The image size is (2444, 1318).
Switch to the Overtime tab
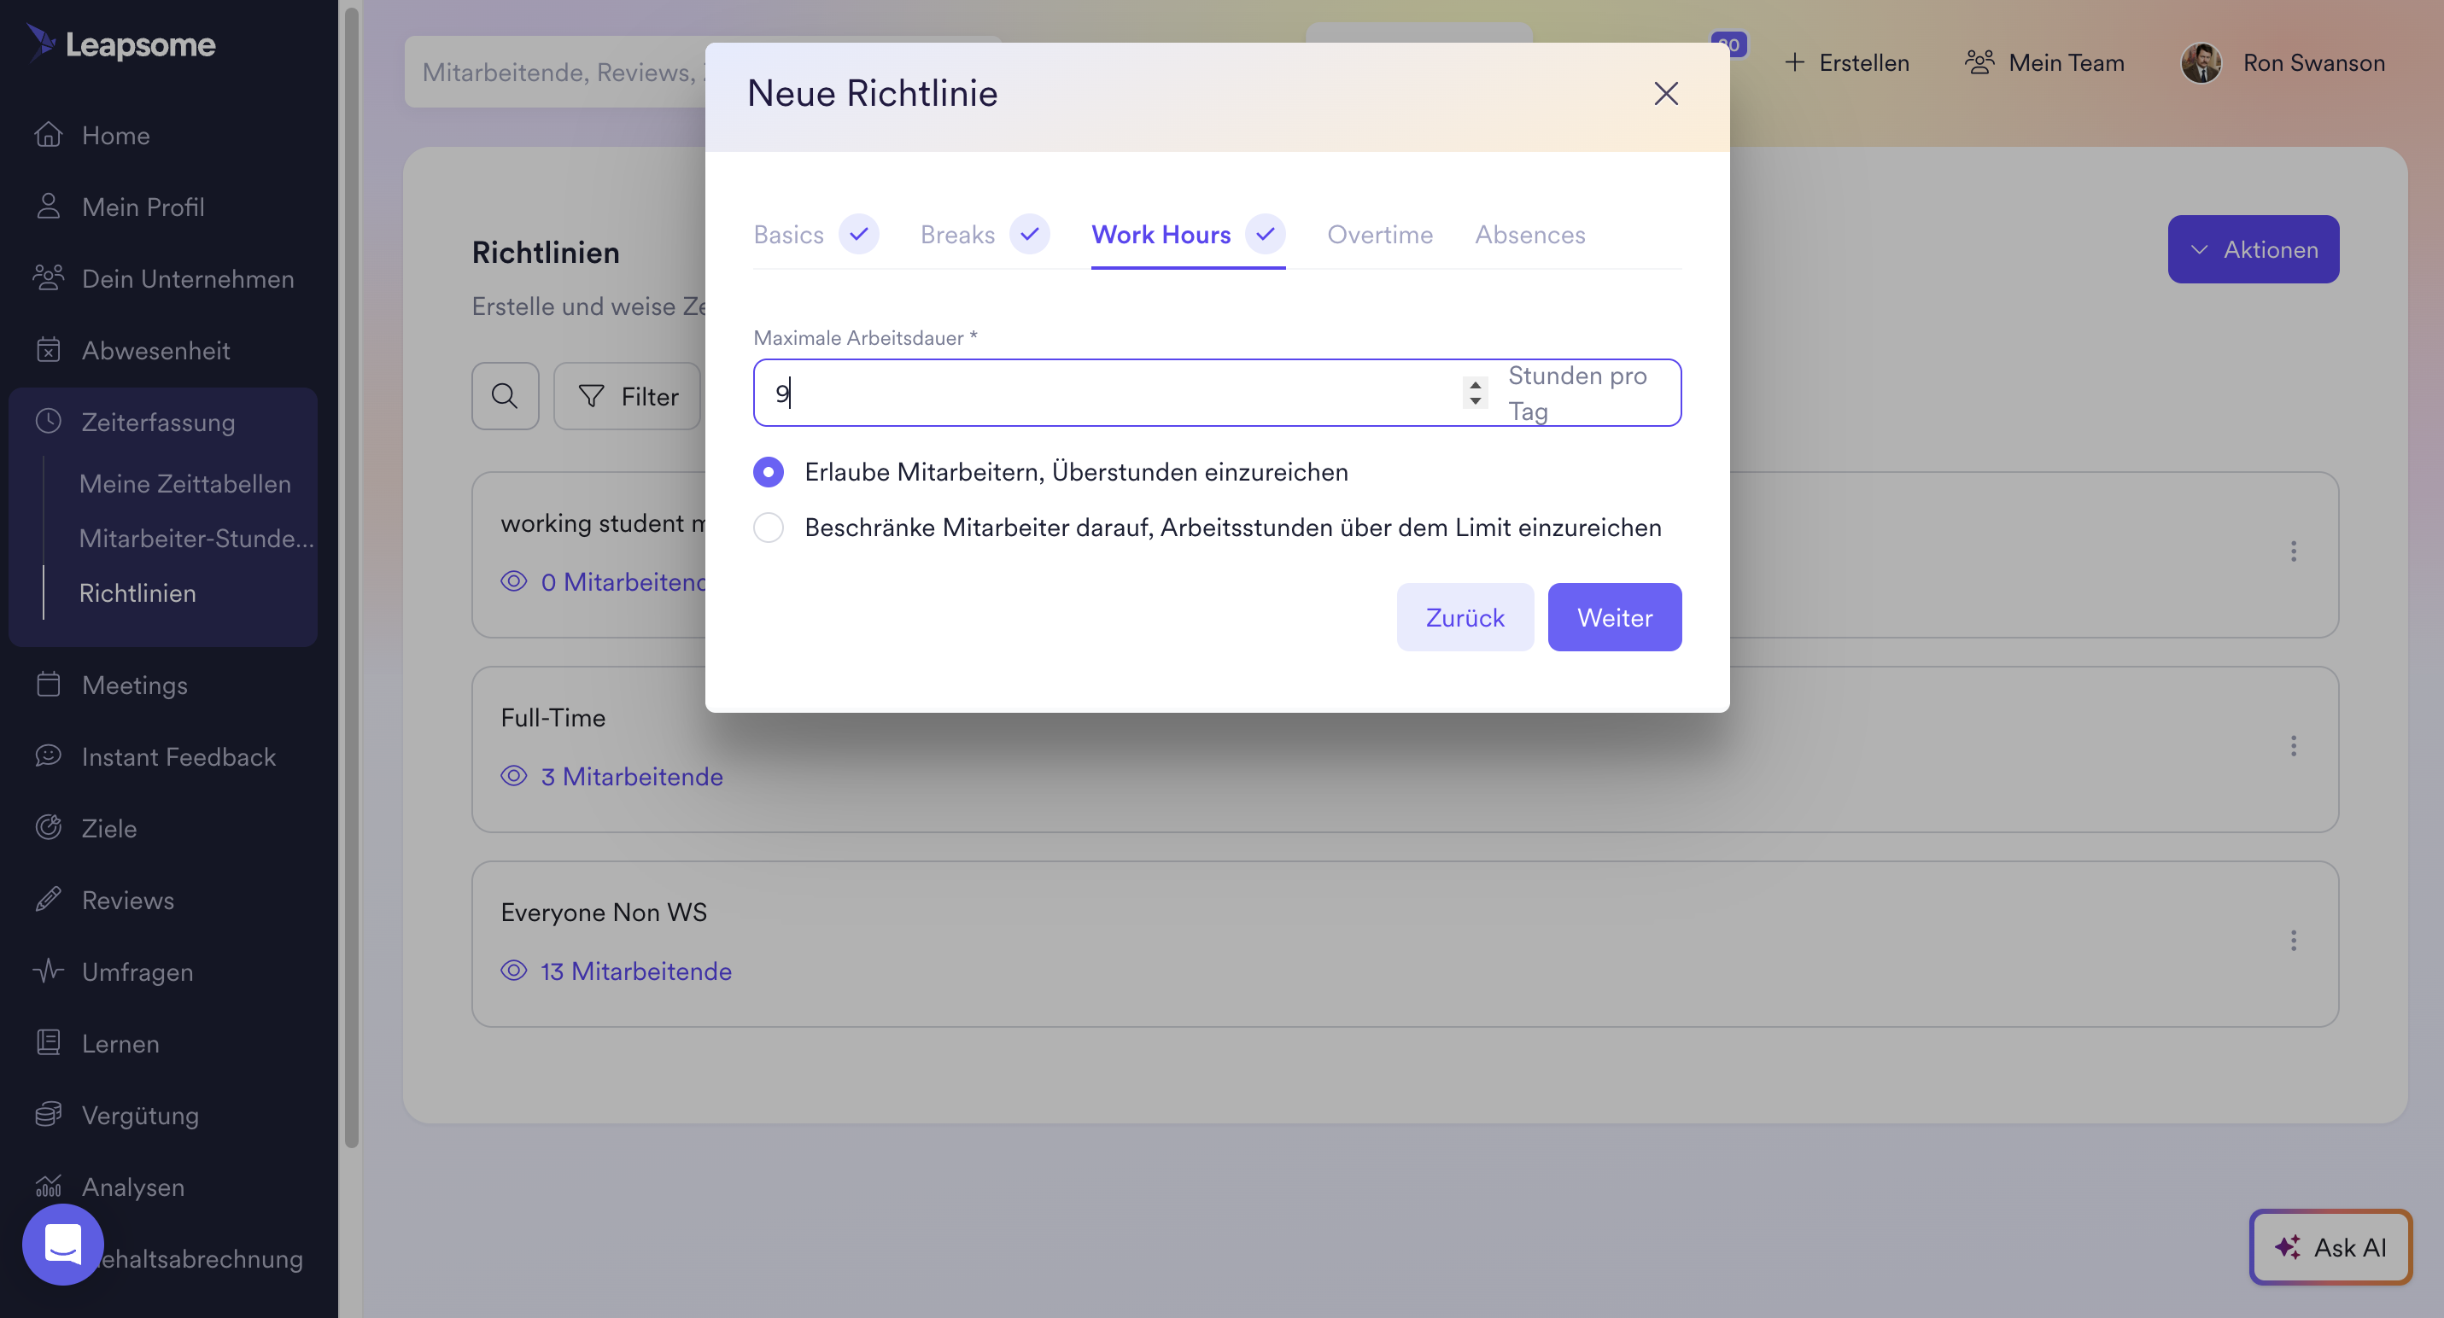1379,234
